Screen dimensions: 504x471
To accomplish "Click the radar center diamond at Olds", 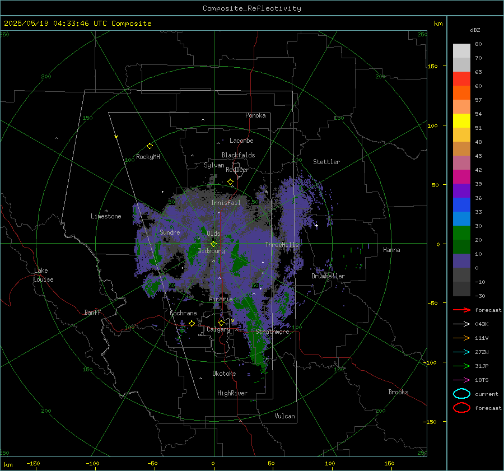I will tap(213, 244).
